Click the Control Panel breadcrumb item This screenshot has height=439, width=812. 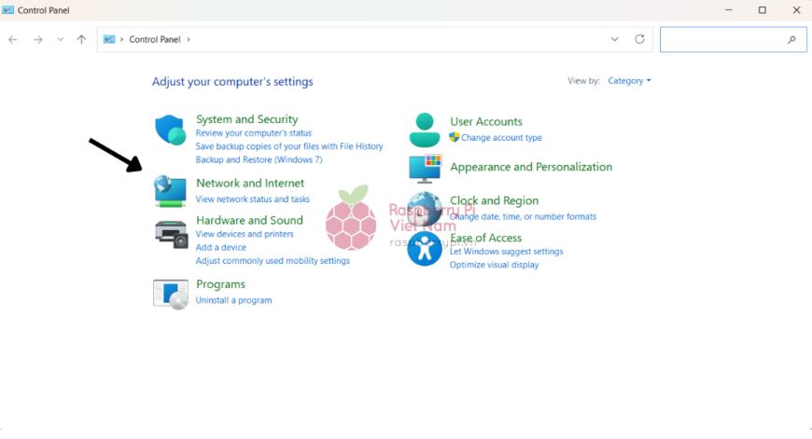point(156,39)
